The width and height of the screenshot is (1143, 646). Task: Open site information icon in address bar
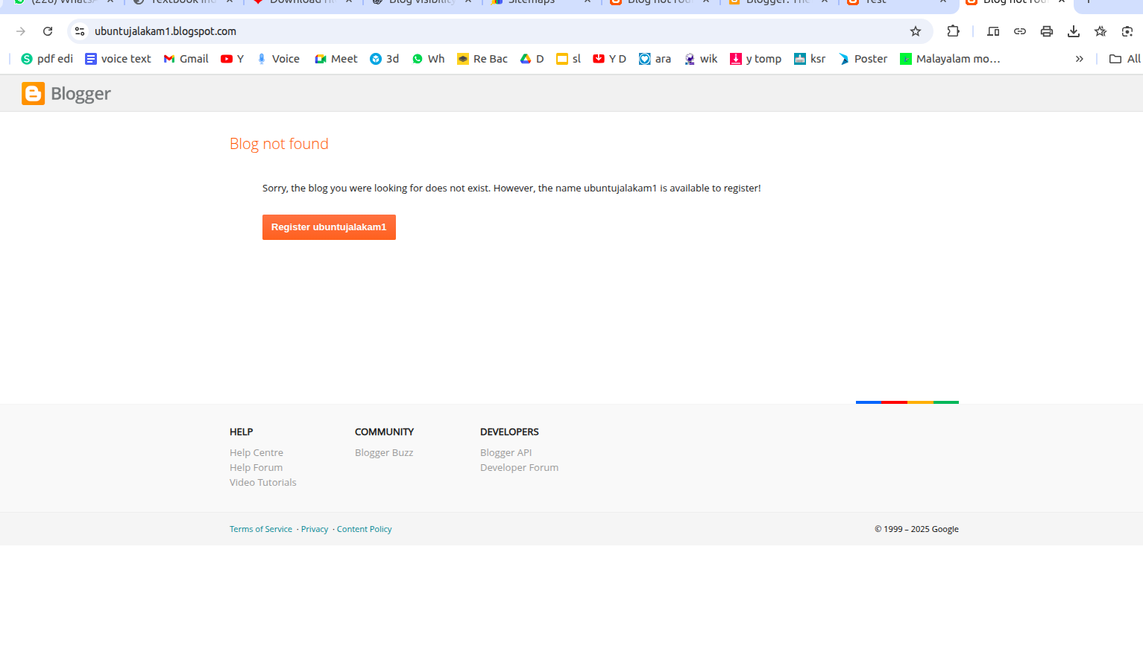(80, 31)
